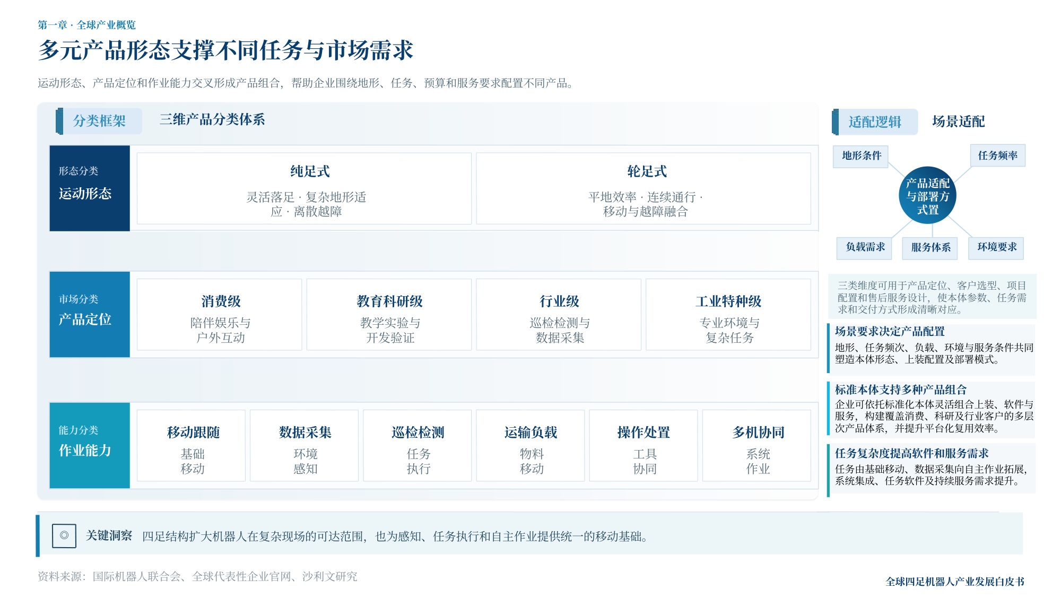
Task: Select the 消费级 product card
Action: click(219, 315)
